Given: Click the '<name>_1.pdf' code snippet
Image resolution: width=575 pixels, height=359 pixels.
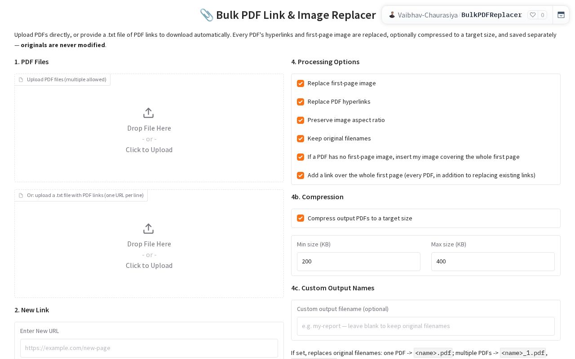Looking at the screenshot, I should (x=523, y=353).
